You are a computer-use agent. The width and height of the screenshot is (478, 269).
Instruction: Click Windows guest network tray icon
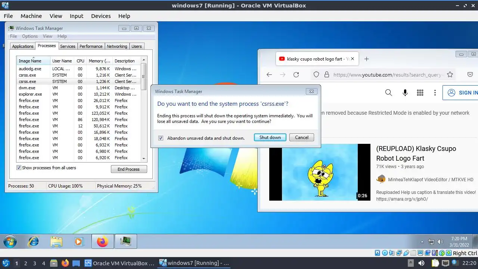(x=431, y=242)
